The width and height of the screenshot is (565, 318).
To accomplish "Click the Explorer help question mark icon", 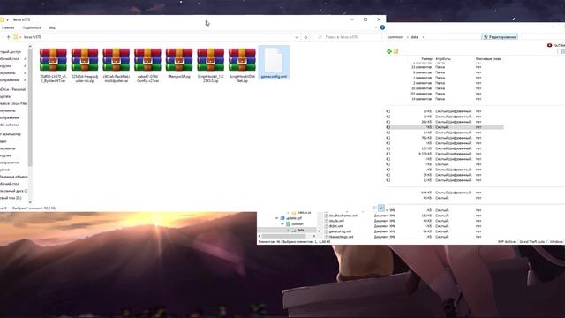I will point(382,27).
